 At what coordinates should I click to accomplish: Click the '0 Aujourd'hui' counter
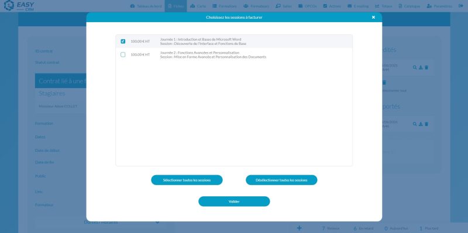click(x=396, y=228)
